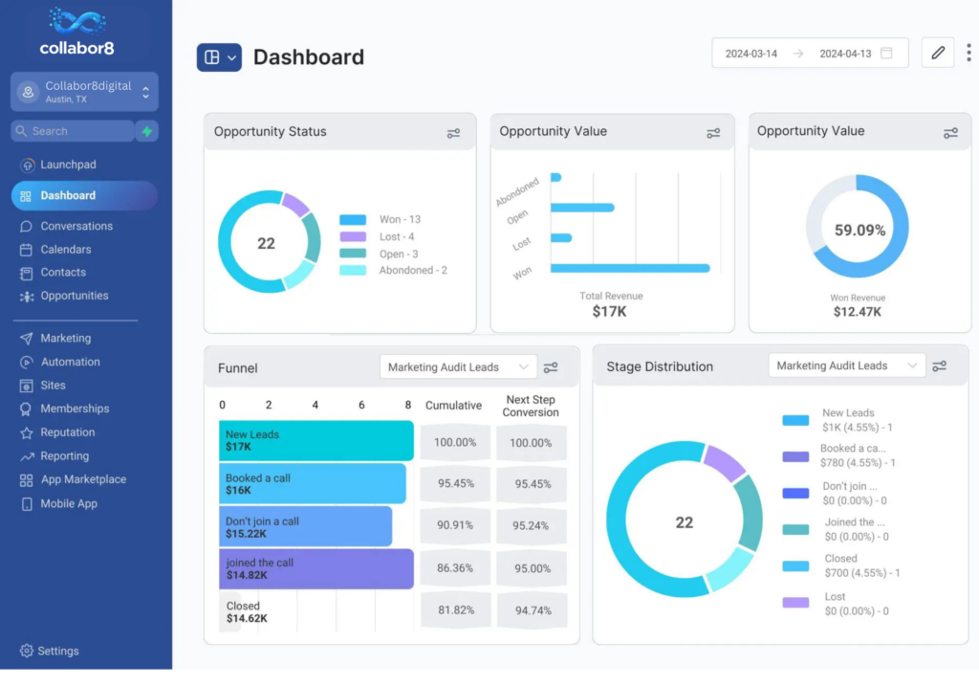Click the Settings gear icon

tap(26, 651)
